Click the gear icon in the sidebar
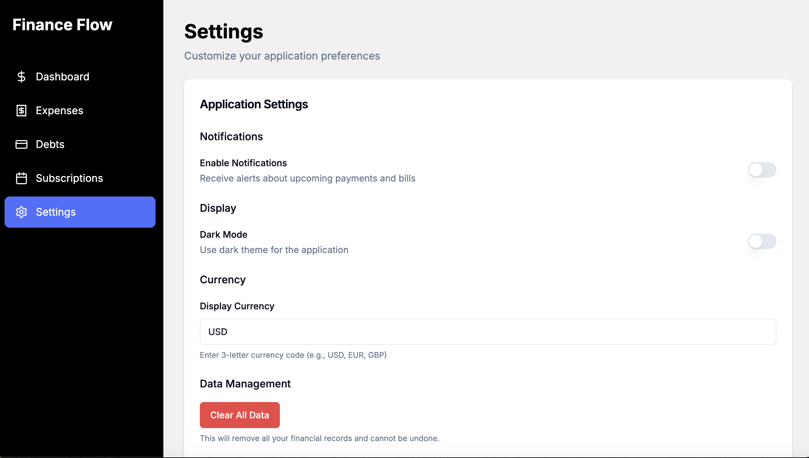 (x=21, y=212)
